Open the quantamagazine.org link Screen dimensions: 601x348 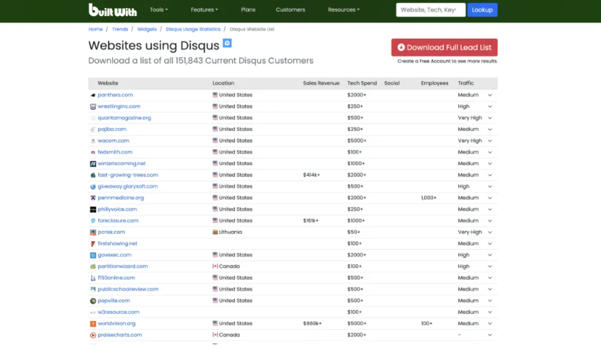[124, 118]
